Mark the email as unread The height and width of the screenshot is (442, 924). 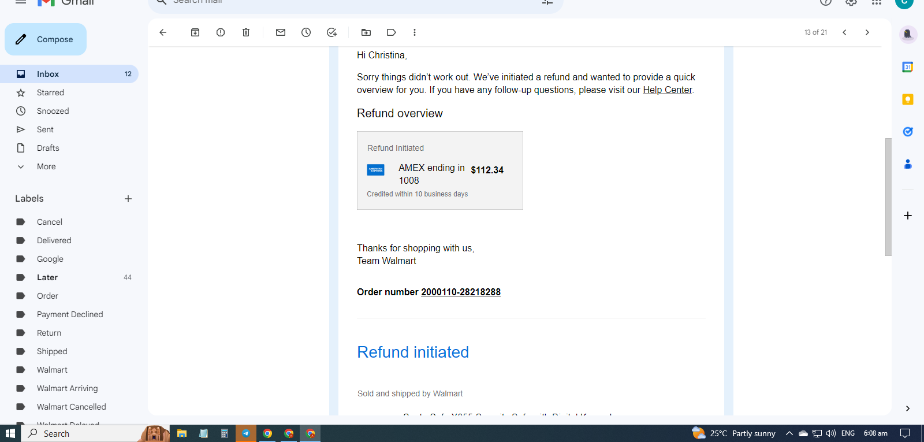tap(281, 32)
